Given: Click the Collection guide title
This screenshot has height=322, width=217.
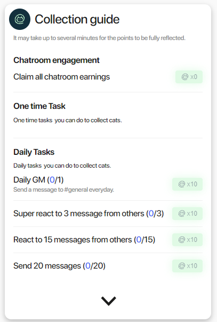Looking at the screenshot, I should (77, 20).
